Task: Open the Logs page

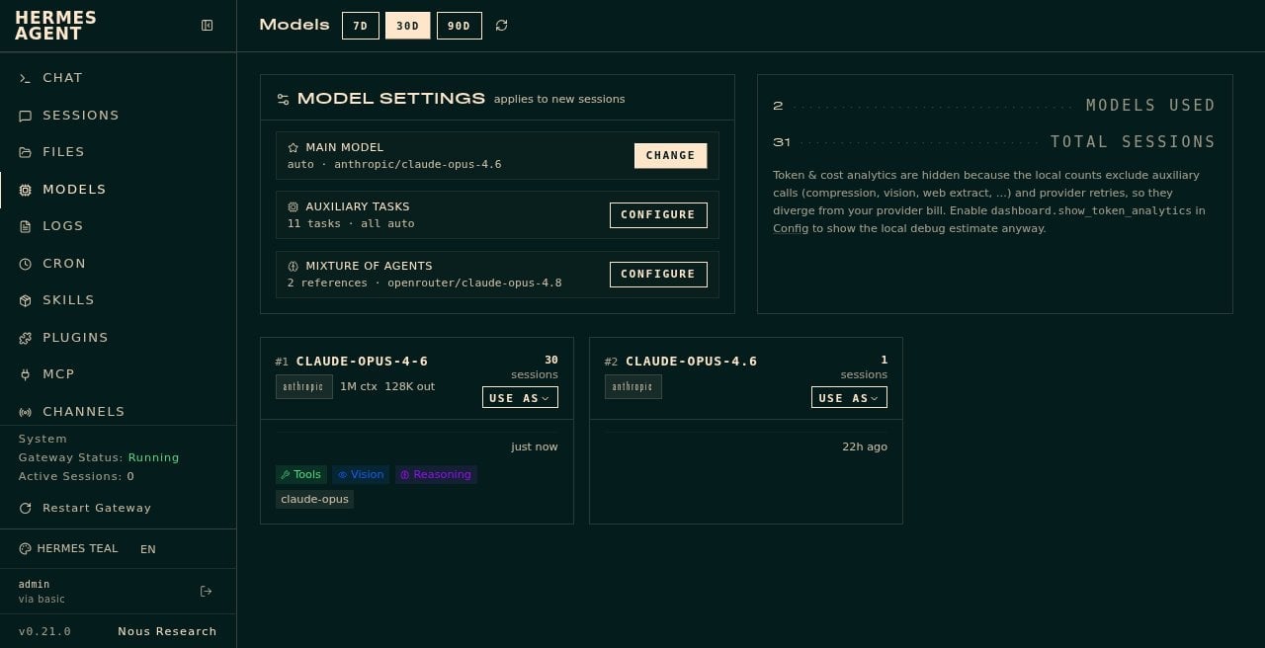Action: [118, 226]
